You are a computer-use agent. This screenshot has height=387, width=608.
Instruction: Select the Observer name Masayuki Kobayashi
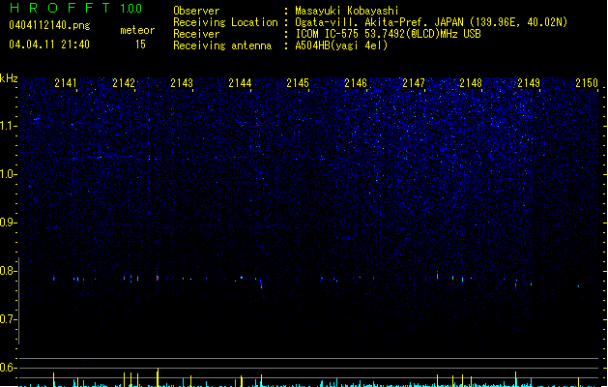coord(347,11)
